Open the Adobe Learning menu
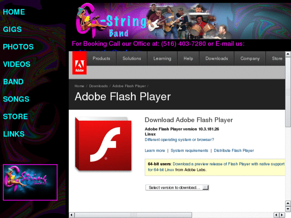Image resolution: width=291 pixels, height=218 pixels. coord(162,58)
